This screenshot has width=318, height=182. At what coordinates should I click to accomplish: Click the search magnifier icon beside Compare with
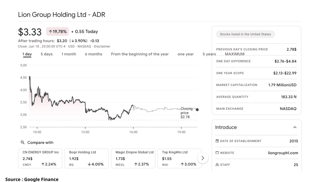point(23,143)
